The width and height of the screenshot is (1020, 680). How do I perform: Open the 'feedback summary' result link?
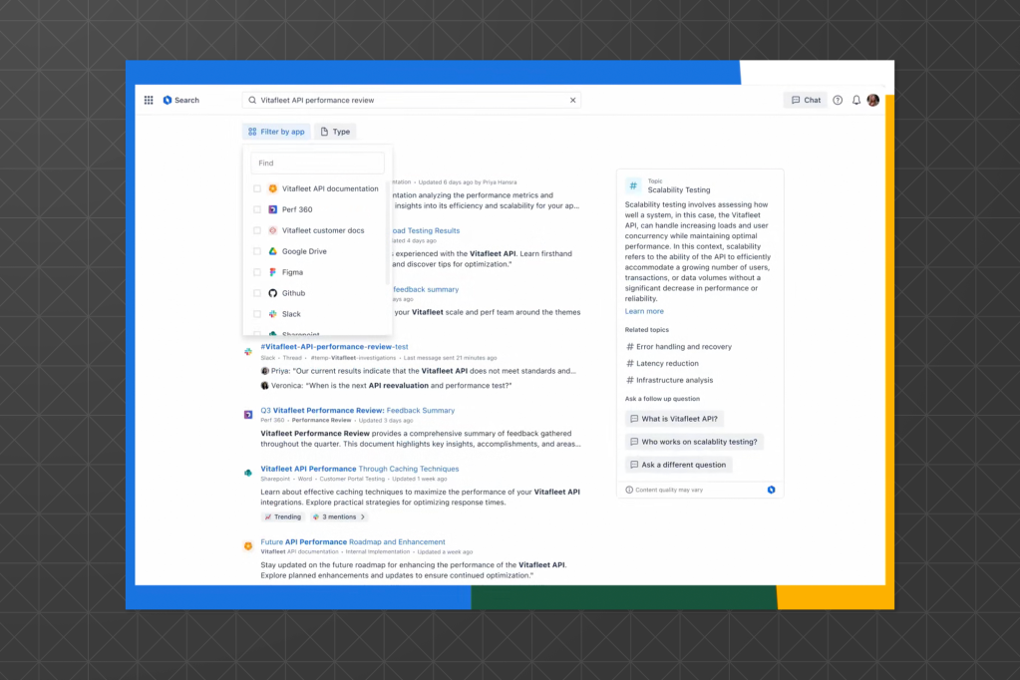click(426, 289)
